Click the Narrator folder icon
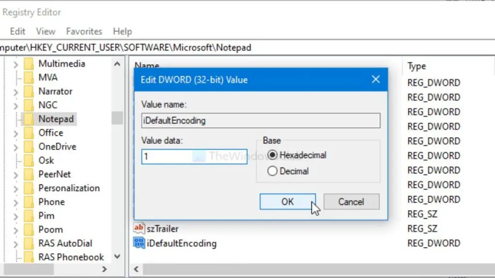Screen dimensions: 495x278 tap(29, 91)
